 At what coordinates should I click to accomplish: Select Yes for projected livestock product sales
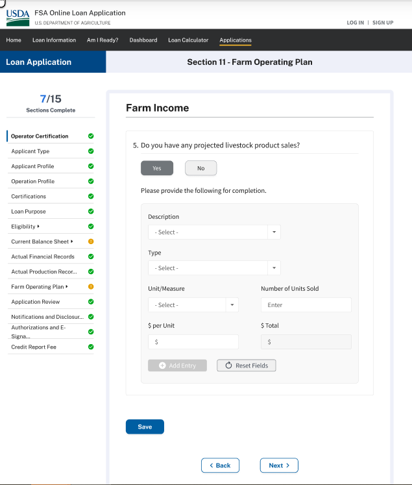click(157, 168)
